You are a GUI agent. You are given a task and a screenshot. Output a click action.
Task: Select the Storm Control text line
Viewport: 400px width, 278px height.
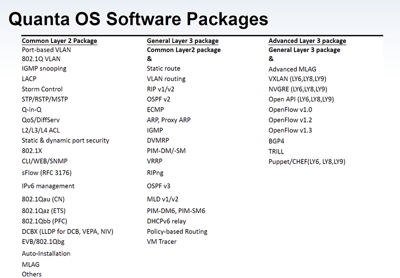point(42,89)
